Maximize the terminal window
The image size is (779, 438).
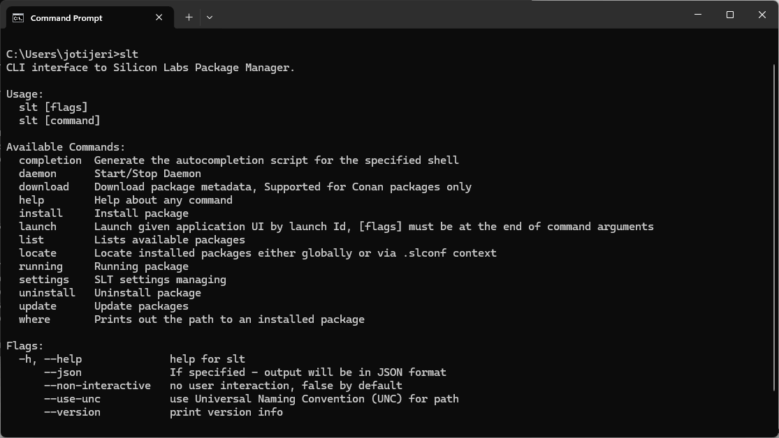coord(730,15)
